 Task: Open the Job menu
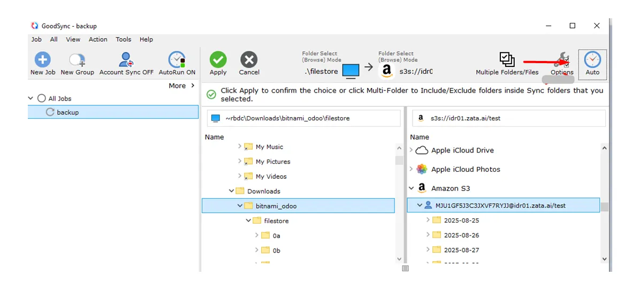pos(36,40)
